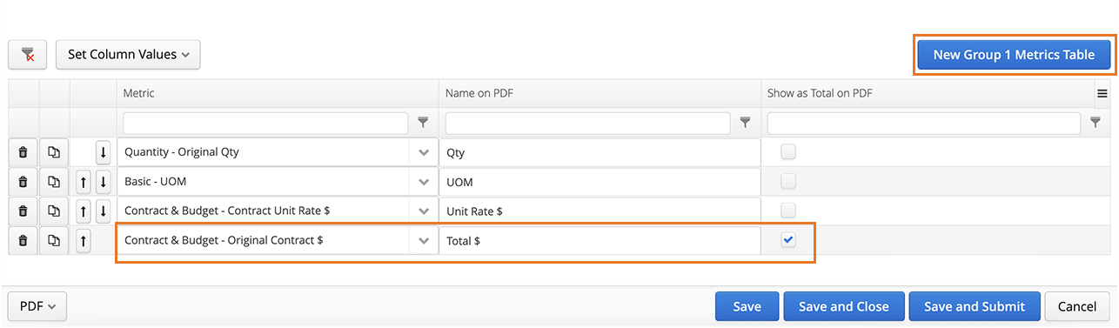Click Show as Total on PDF header

[927, 93]
